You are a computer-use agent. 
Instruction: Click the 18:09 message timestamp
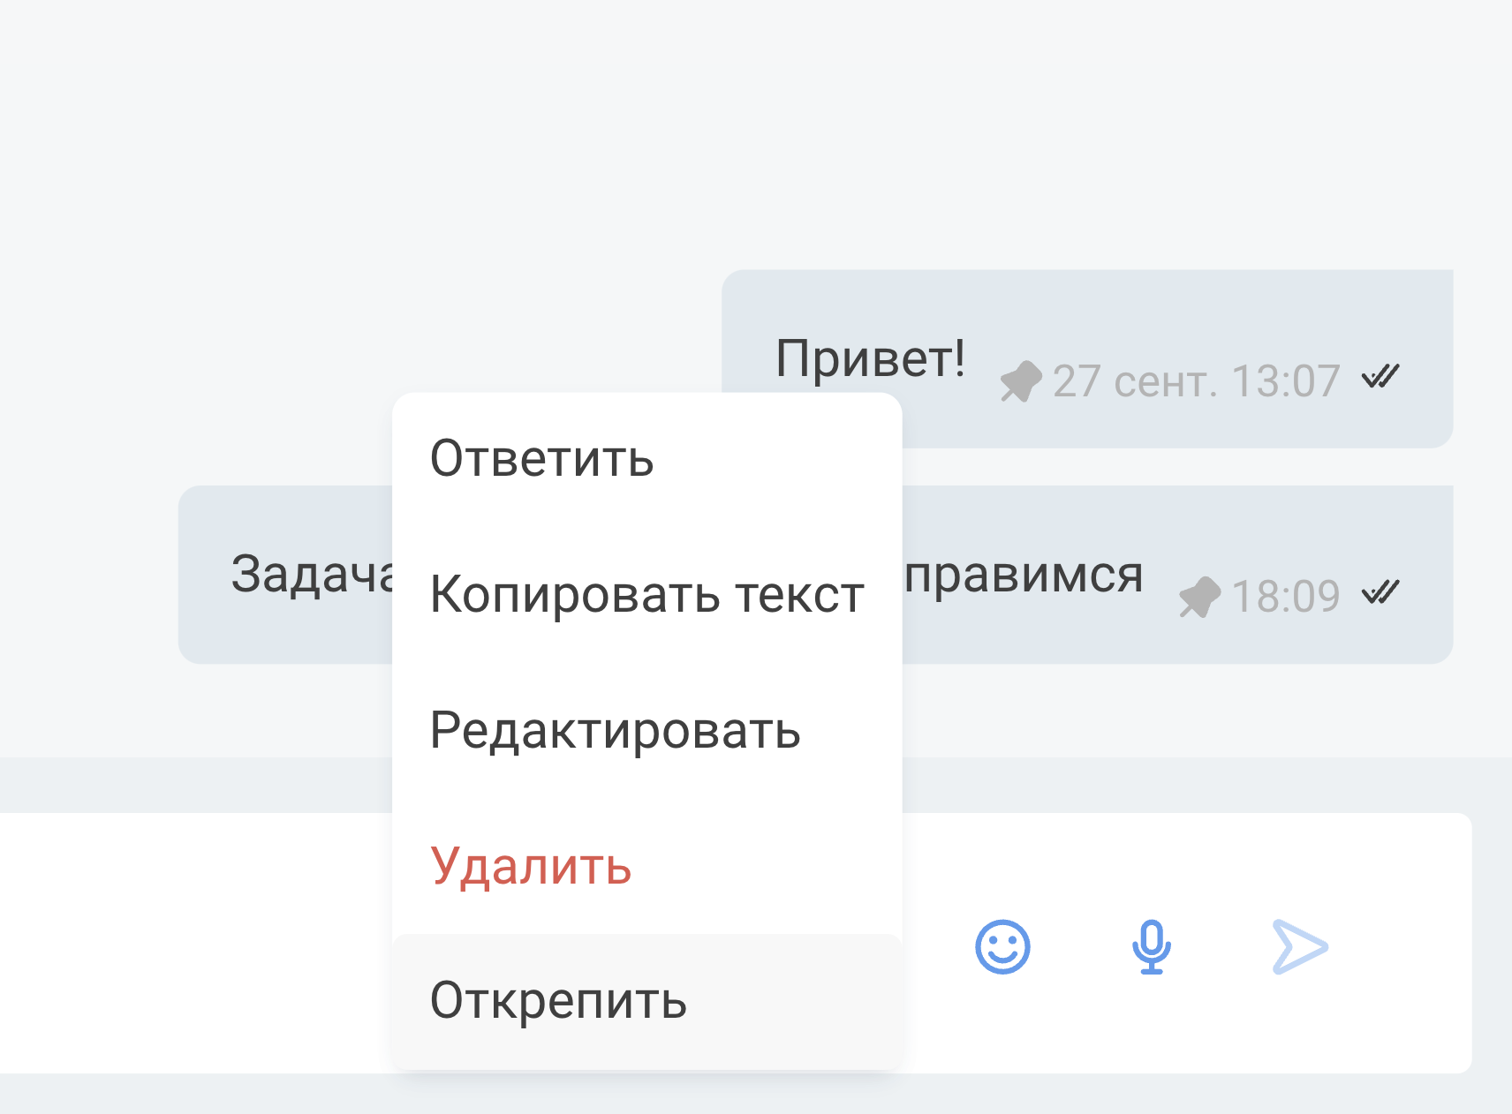click(1286, 597)
